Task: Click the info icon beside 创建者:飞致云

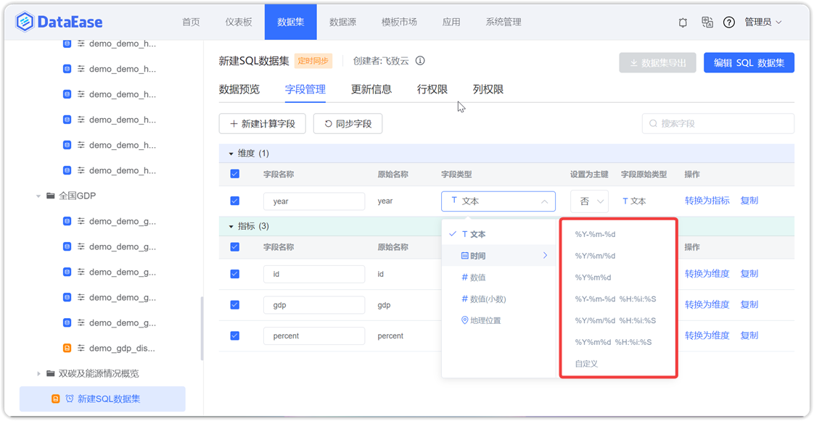Action: [x=421, y=61]
